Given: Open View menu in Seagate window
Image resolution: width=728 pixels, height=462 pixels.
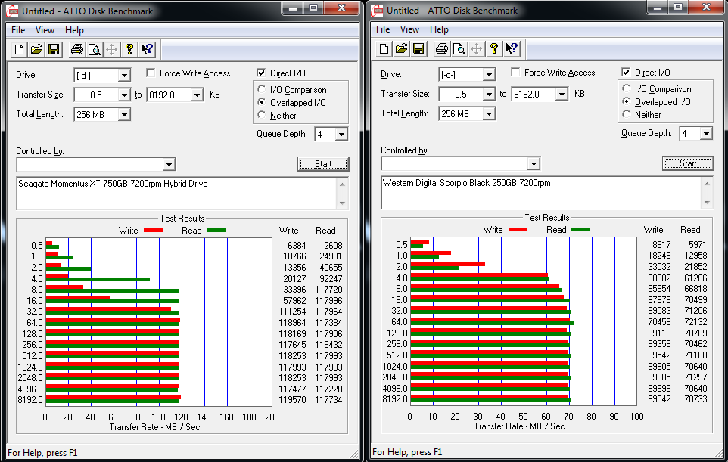Looking at the screenshot, I should point(45,30).
